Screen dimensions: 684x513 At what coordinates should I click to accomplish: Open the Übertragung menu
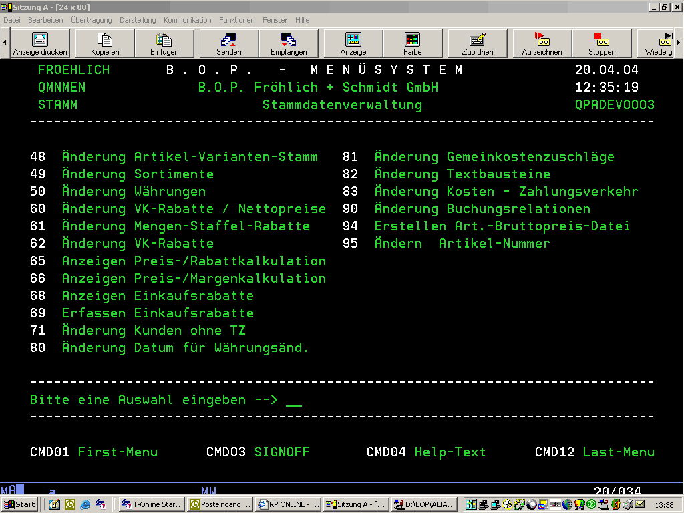(91, 20)
